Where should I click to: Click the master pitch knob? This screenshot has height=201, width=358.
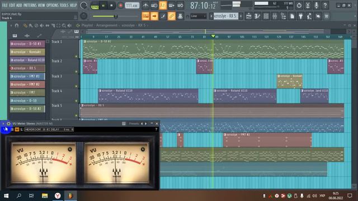tap(84, 16)
